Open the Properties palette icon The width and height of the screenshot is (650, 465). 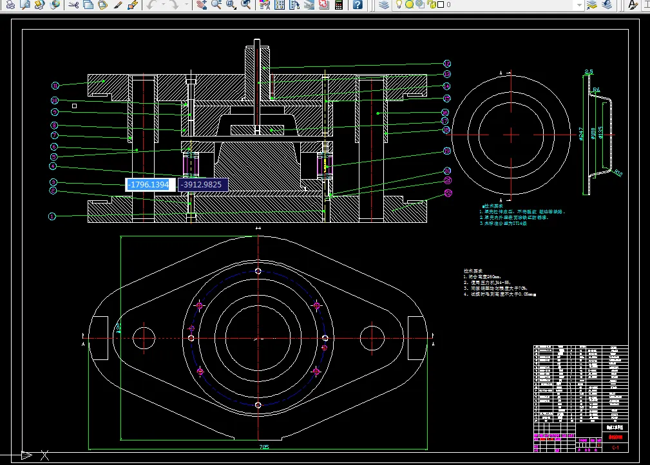[265, 5]
